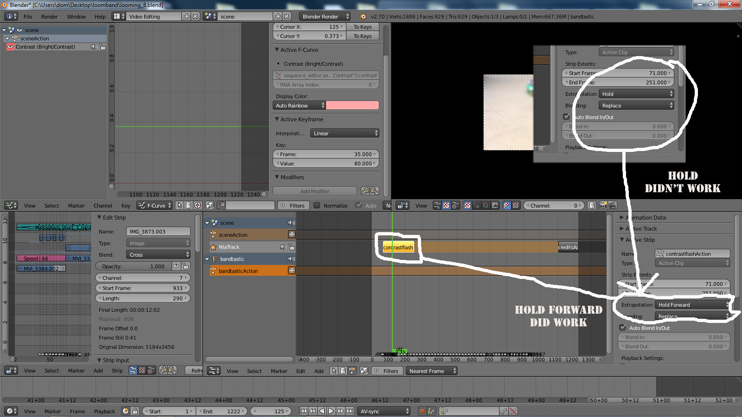
Task: Open the Linear interpolation dropdown
Action: click(x=345, y=133)
